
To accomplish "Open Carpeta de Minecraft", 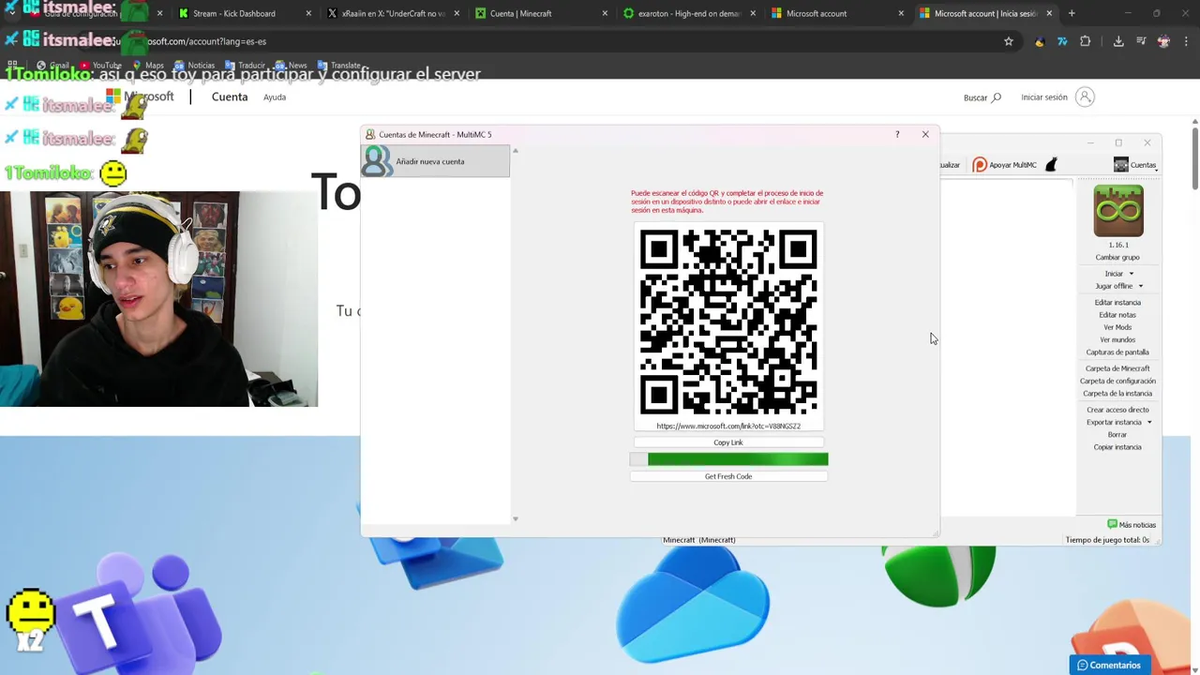I will pos(1117,368).
